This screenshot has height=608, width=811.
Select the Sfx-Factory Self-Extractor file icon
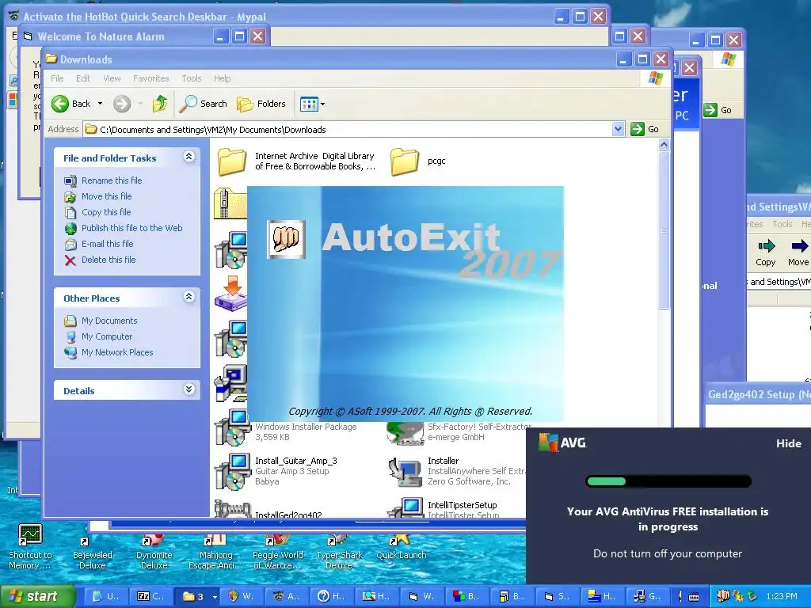click(405, 433)
